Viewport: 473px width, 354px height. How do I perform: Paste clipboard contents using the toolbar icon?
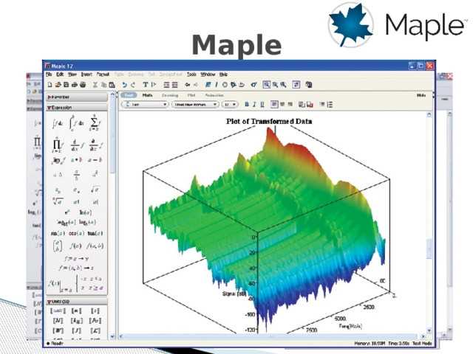pyautogui.click(x=112, y=85)
